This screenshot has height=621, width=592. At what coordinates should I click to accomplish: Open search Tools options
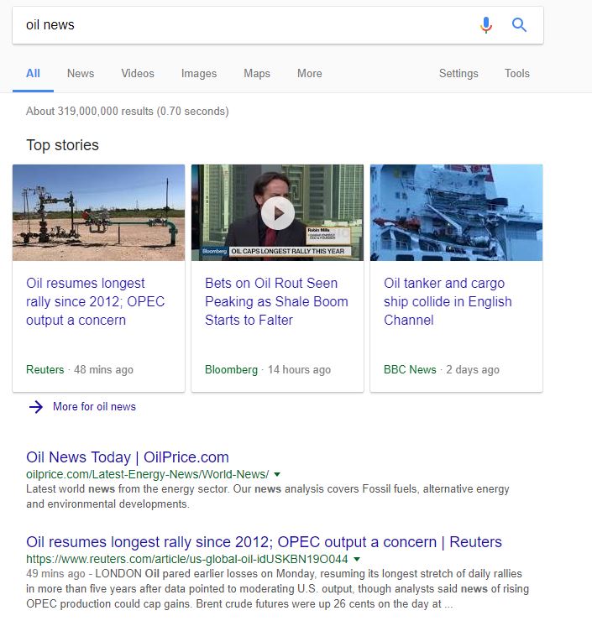pyautogui.click(x=517, y=73)
